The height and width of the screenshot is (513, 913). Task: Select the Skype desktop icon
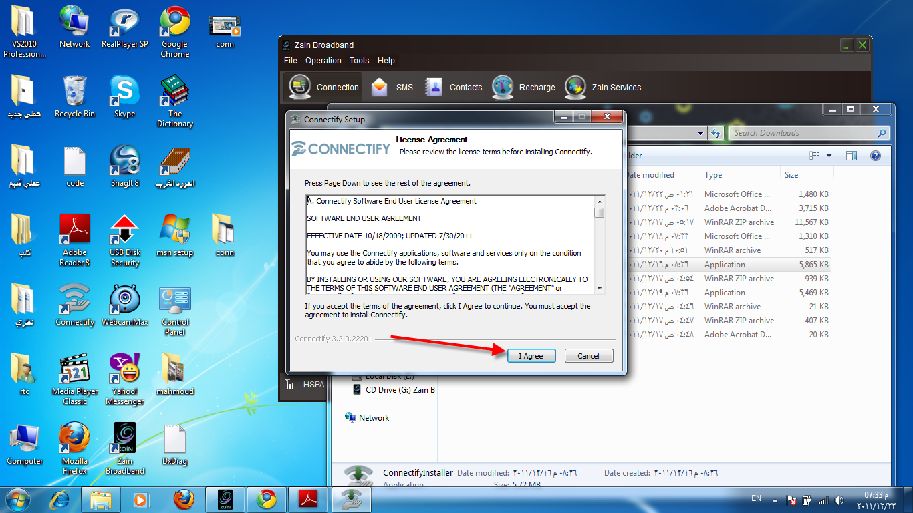[x=125, y=97]
